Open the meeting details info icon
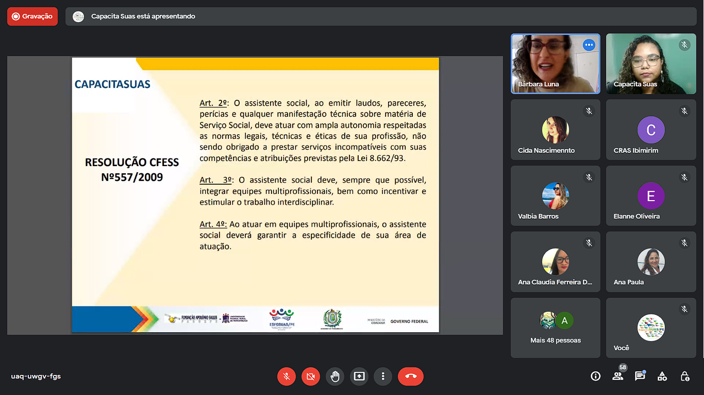 (595, 376)
